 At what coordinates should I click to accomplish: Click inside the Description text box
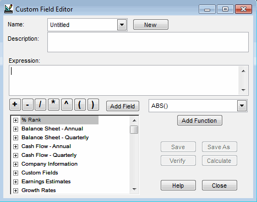click(x=148, y=42)
